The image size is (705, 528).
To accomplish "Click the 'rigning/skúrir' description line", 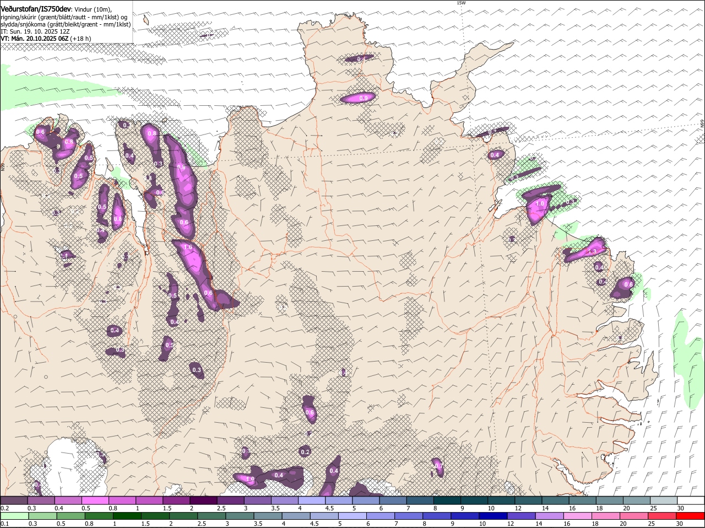I will [64, 17].
